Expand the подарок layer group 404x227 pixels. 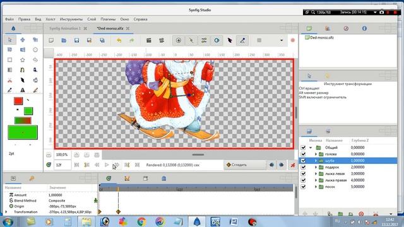(316, 167)
